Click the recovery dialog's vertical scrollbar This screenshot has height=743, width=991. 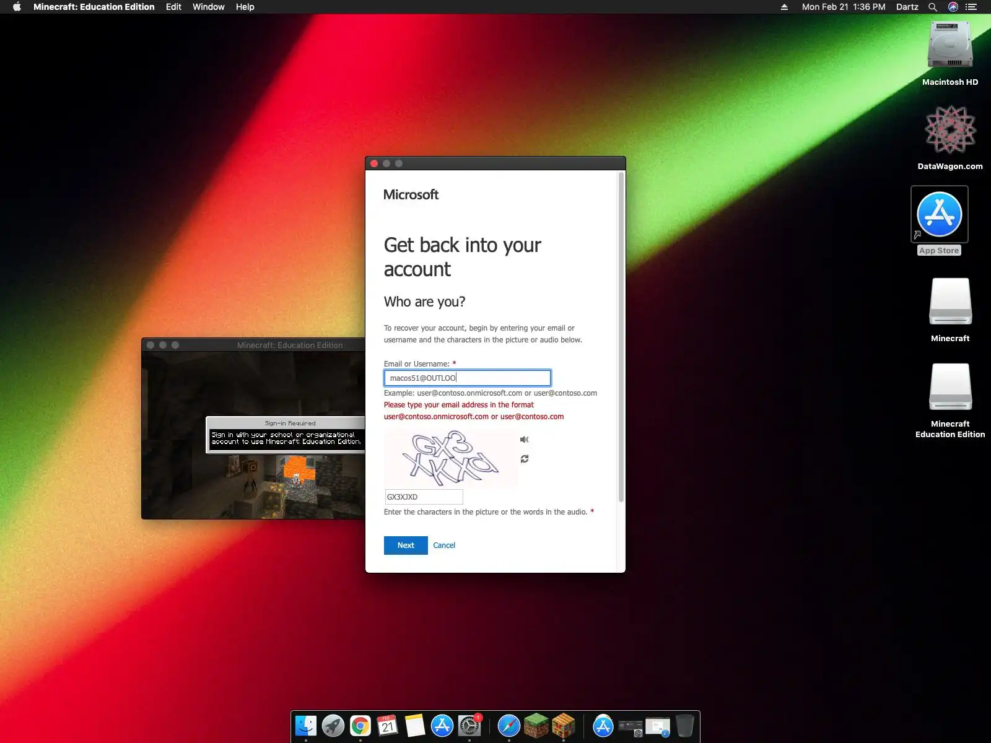pos(621,337)
